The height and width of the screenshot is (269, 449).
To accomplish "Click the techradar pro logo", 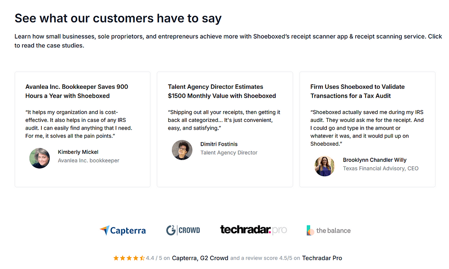I will pos(253,230).
